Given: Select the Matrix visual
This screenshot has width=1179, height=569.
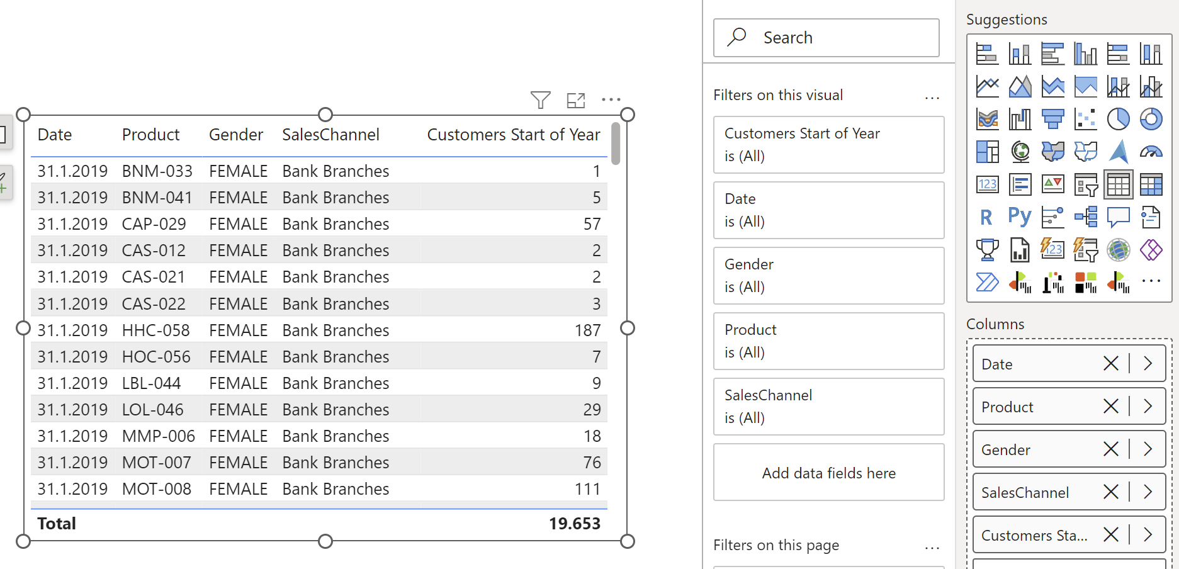Looking at the screenshot, I should pyautogui.click(x=1151, y=184).
